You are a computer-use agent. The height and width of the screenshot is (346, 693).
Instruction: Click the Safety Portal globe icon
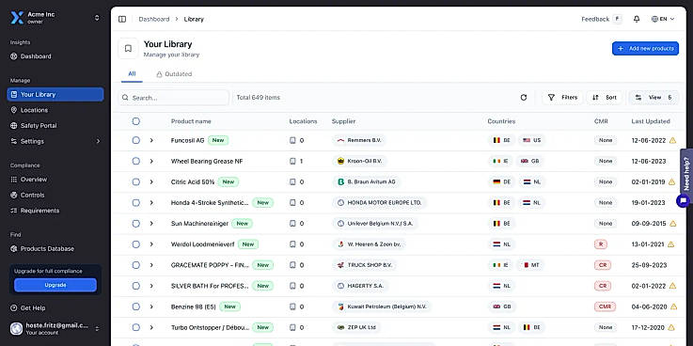[14, 125]
